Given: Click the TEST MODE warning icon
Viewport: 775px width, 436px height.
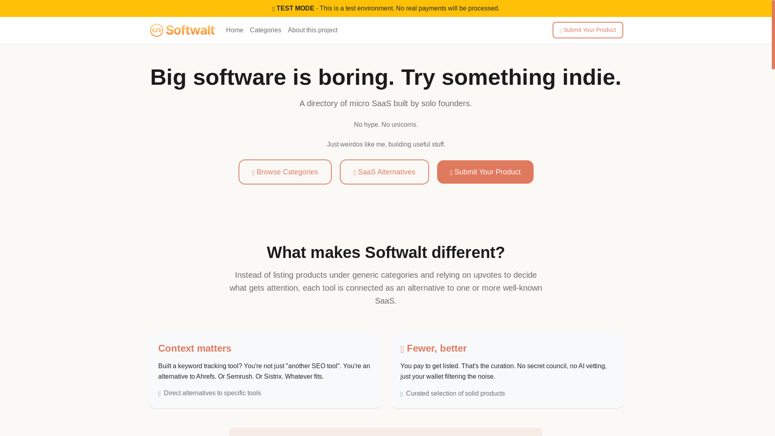Looking at the screenshot, I should point(273,9).
